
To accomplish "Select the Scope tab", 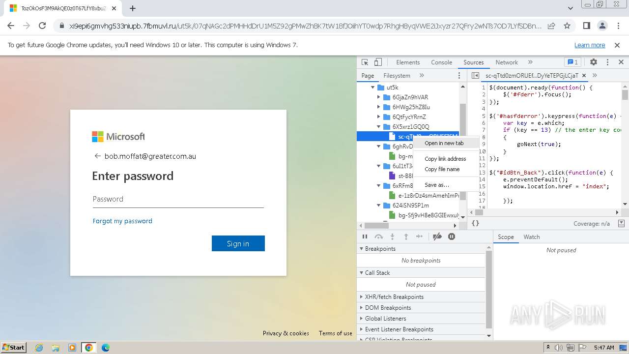I will pyautogui.click(x=506, y=237).
